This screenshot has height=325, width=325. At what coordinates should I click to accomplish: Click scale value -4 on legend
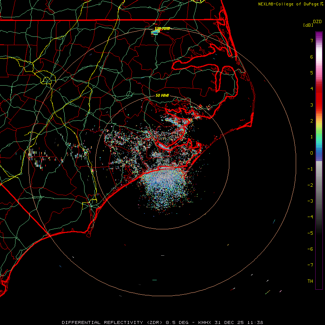coord(310,217)
